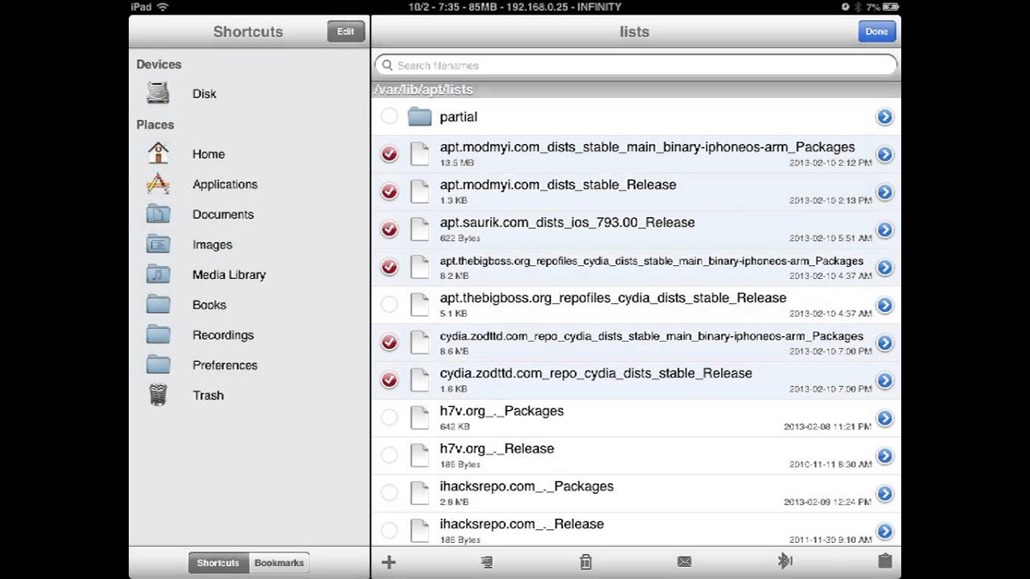1030x579 pixels.
Task: Open details arrow for ihacksrepo.com_._Release
Action: 884,532
